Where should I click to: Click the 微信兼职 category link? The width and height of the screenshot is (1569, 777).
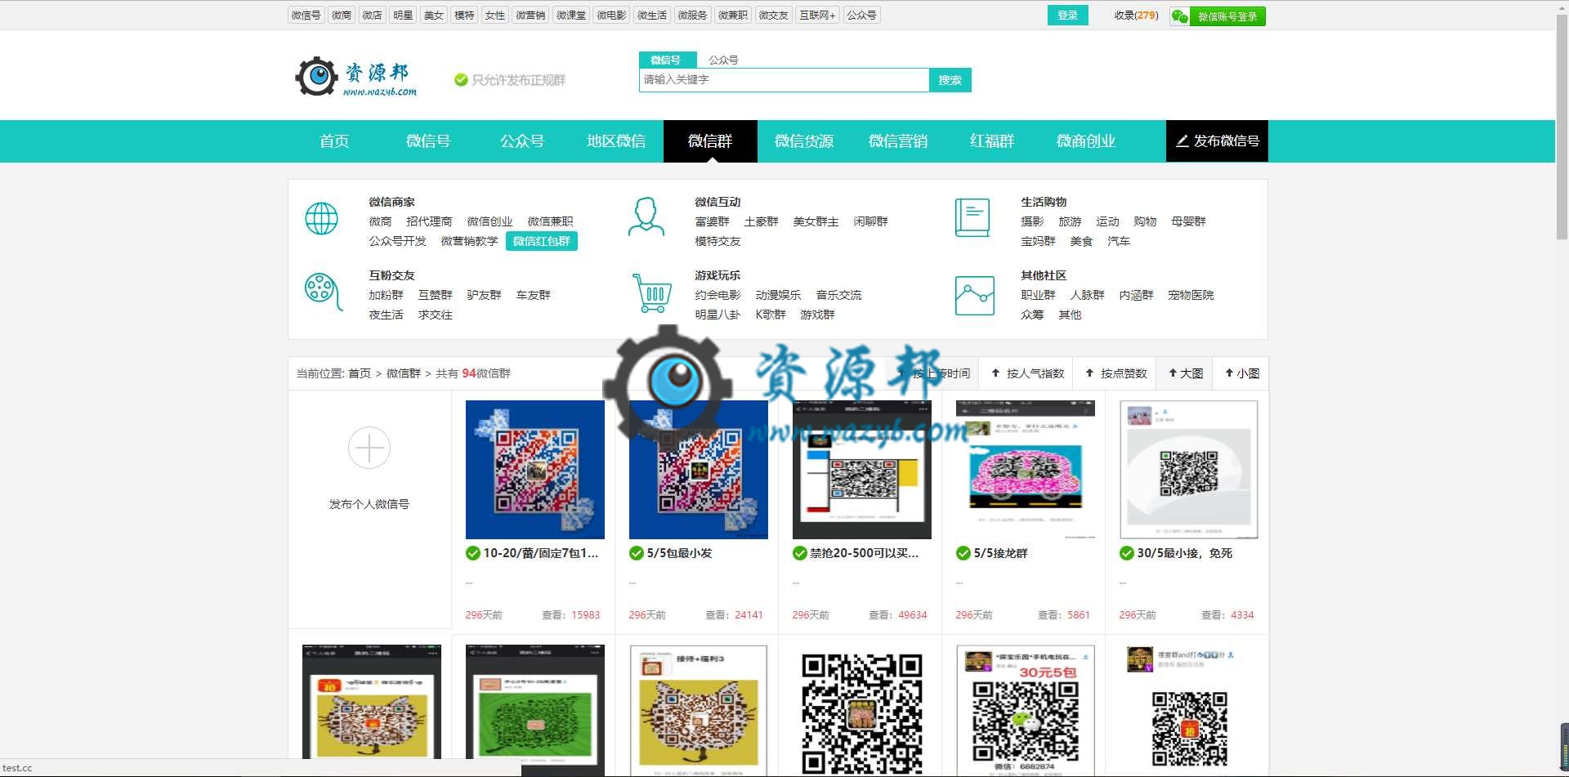click(550, 221)
